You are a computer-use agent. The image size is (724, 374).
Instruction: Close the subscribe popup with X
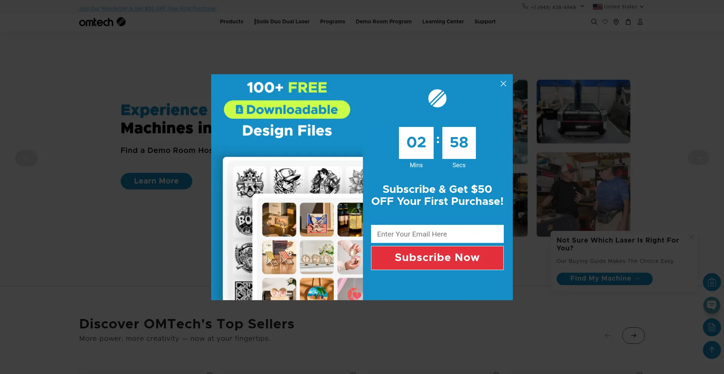coord(503,84)
